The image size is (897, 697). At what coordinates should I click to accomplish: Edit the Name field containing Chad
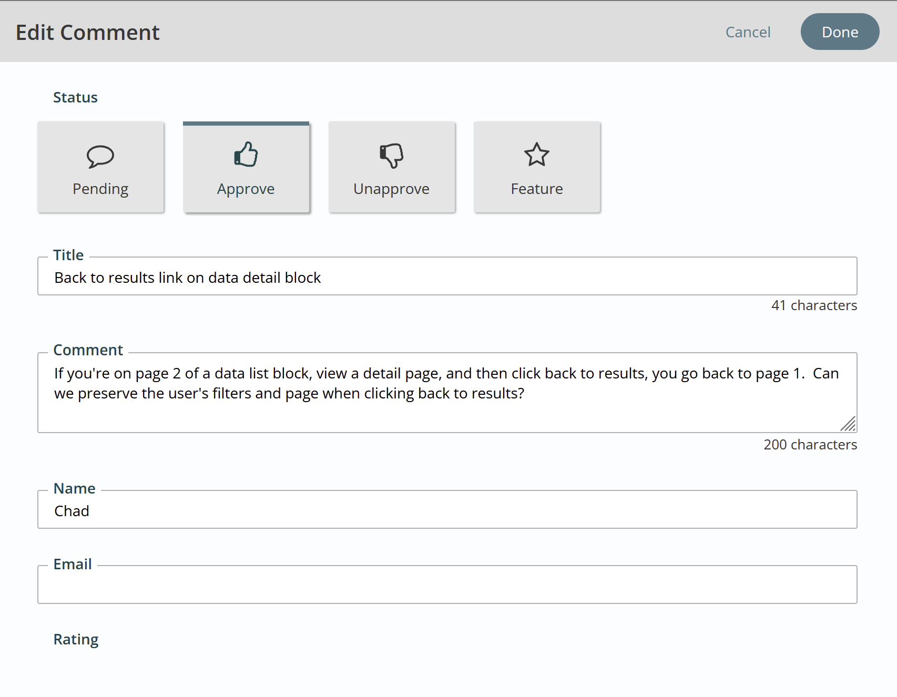point(447,510)
